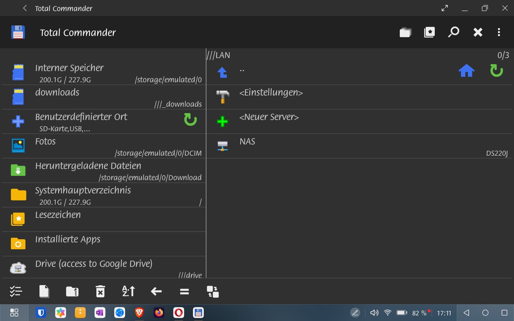Click the 0/3 selection counter
Screen dimensions: 514x321
[x=503, y=55]
